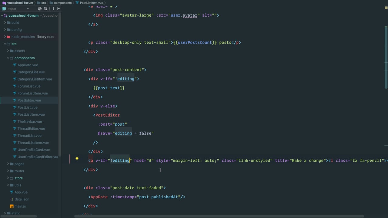Expand the assets folder
388x218 pixels.
click(x=8, y=51)
